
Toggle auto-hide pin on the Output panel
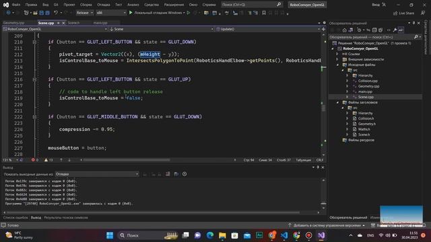click(x=318, y=167)
